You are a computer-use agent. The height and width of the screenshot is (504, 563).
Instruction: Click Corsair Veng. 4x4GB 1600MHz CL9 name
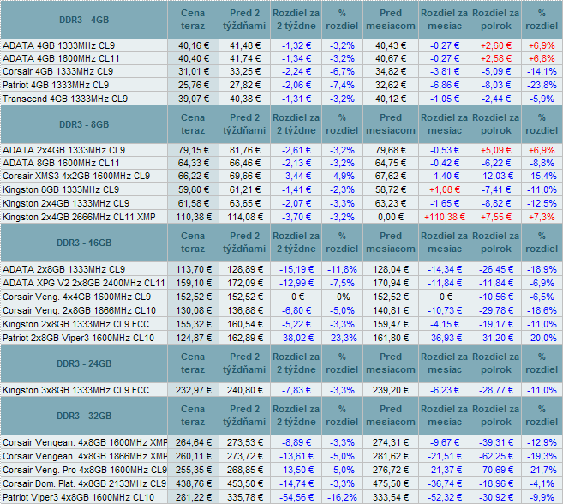[77, 297]
